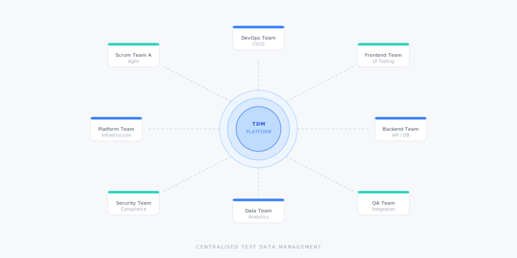Click the 'CI/CD' subtitle text
This screenshot has height=258, width=517.
pyautogui.click(x=258, y=44)
